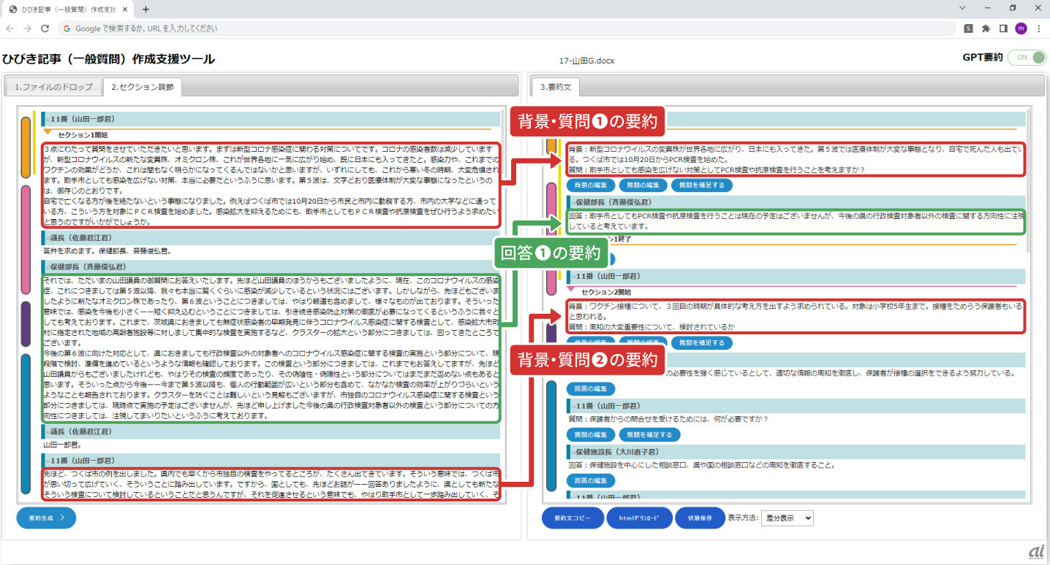Click the セクション1開始 marker label

(x=82, y=134)
